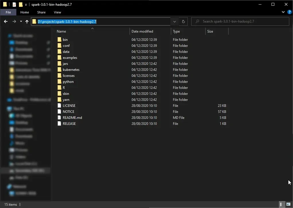Sort by the Date modified column header
This screenshot has width=293, height=208.
pos(142,31)
